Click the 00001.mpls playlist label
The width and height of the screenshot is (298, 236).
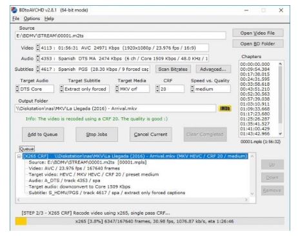point(261,142)
